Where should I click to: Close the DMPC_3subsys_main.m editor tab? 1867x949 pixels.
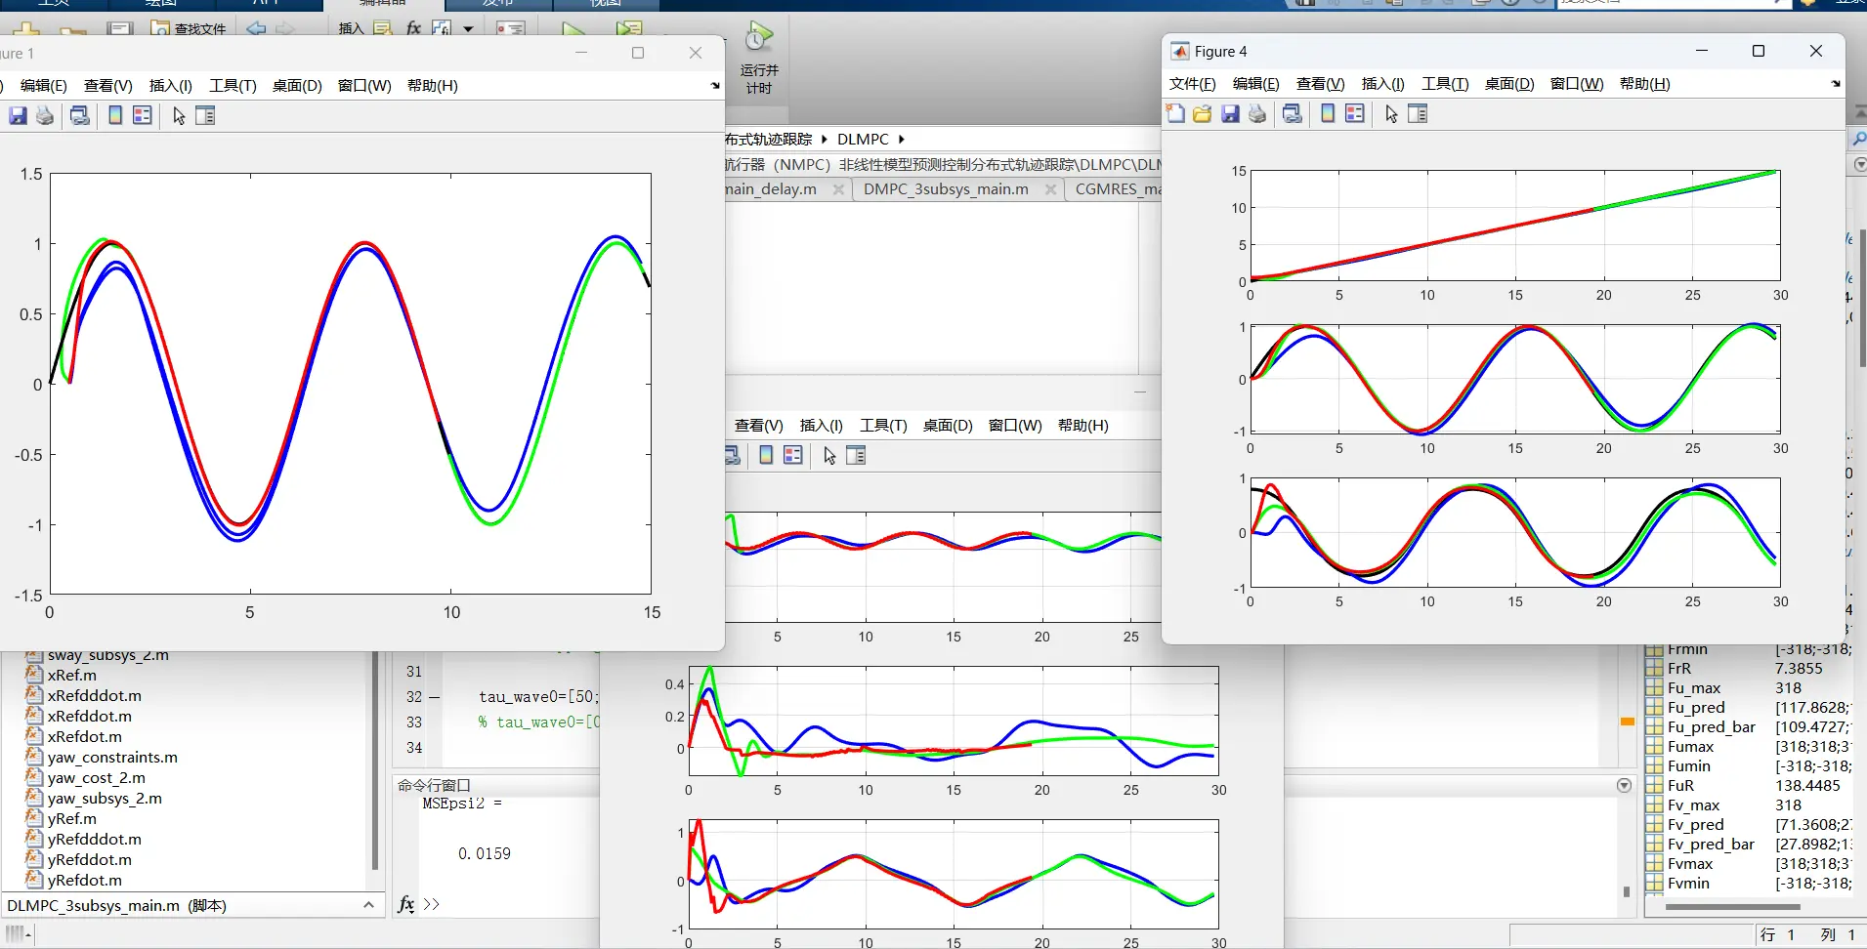(1050, 189)
